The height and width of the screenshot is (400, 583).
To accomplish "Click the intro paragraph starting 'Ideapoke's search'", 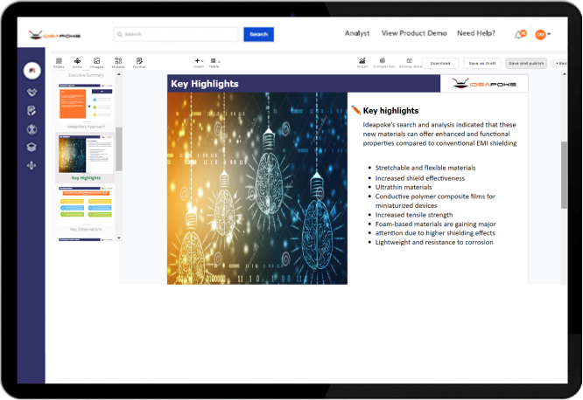I will 439,134.
